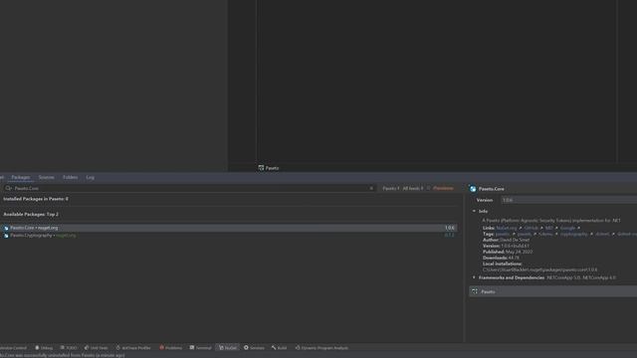Screen dimensions: 637x358
Task: Switch to the Log tab
Action: (x=90, y=177)
